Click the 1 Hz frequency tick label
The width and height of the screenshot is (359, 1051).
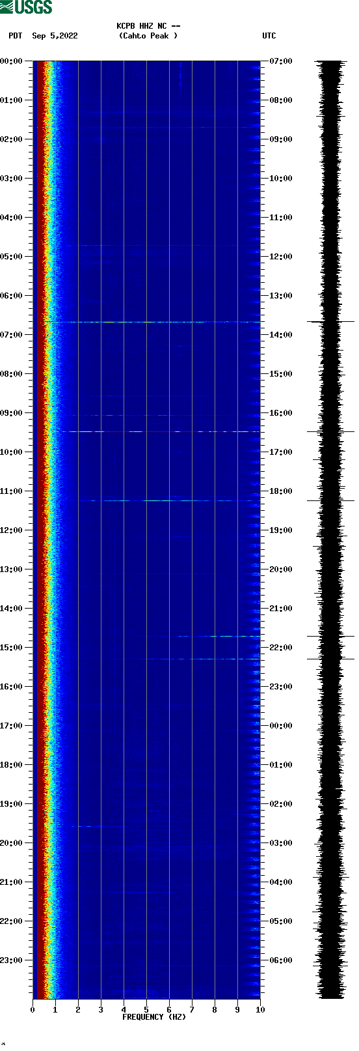tap(55, 1010)
